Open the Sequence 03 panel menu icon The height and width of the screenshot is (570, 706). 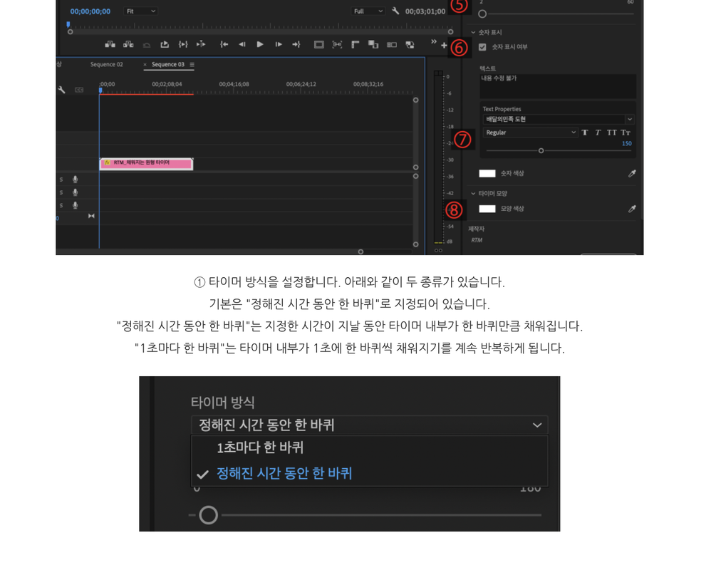[192, 64]
